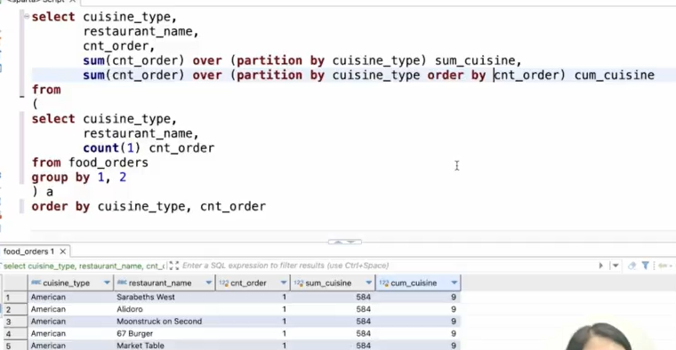Screen dimensions: 676x350
Task: Select result row number 4
Action: click(14, 334)
